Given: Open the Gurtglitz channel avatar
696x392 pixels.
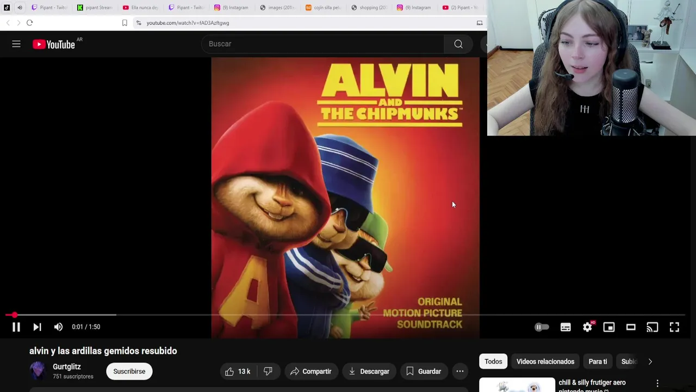Looking at the screenshot, I should (38, 371).
